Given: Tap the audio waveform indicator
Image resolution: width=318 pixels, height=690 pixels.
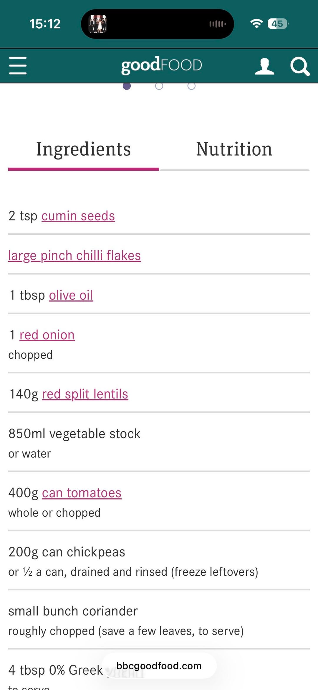Looking at the screenshot, I should [x=218, y=24].
